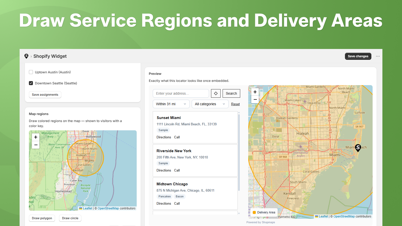The height and width of the screenshot is (226, 402).
Task: Open OpenStreetMap link on Map regions map
Action: pos(108,208)
